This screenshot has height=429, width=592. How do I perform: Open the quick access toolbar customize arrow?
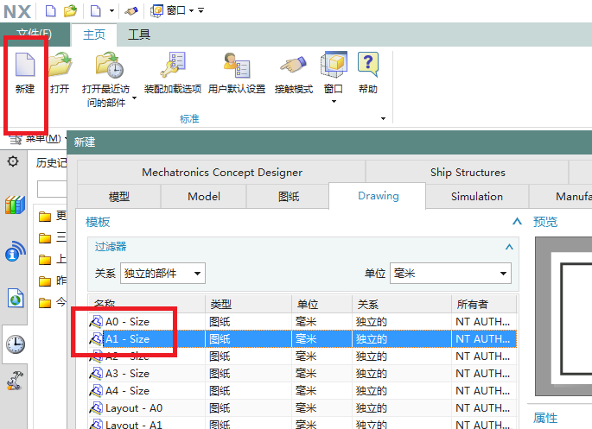click(201, 11)
